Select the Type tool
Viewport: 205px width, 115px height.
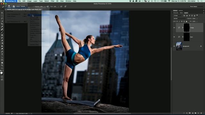(2, 54)
